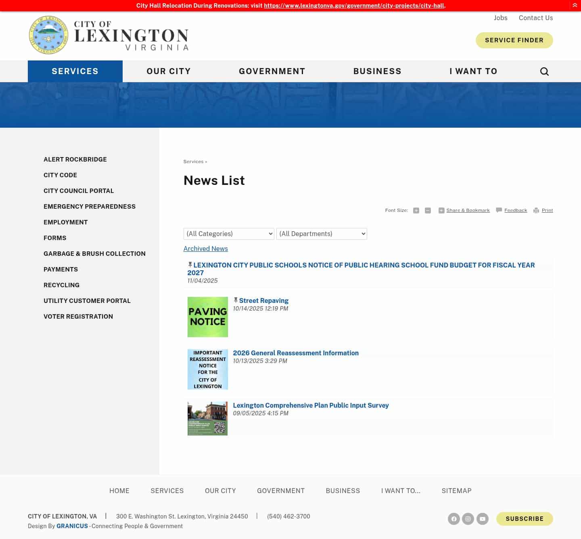Viewport: 581px width, 539px height.
Task: Increase font size with the plus icon
Action: click(416, 210)
